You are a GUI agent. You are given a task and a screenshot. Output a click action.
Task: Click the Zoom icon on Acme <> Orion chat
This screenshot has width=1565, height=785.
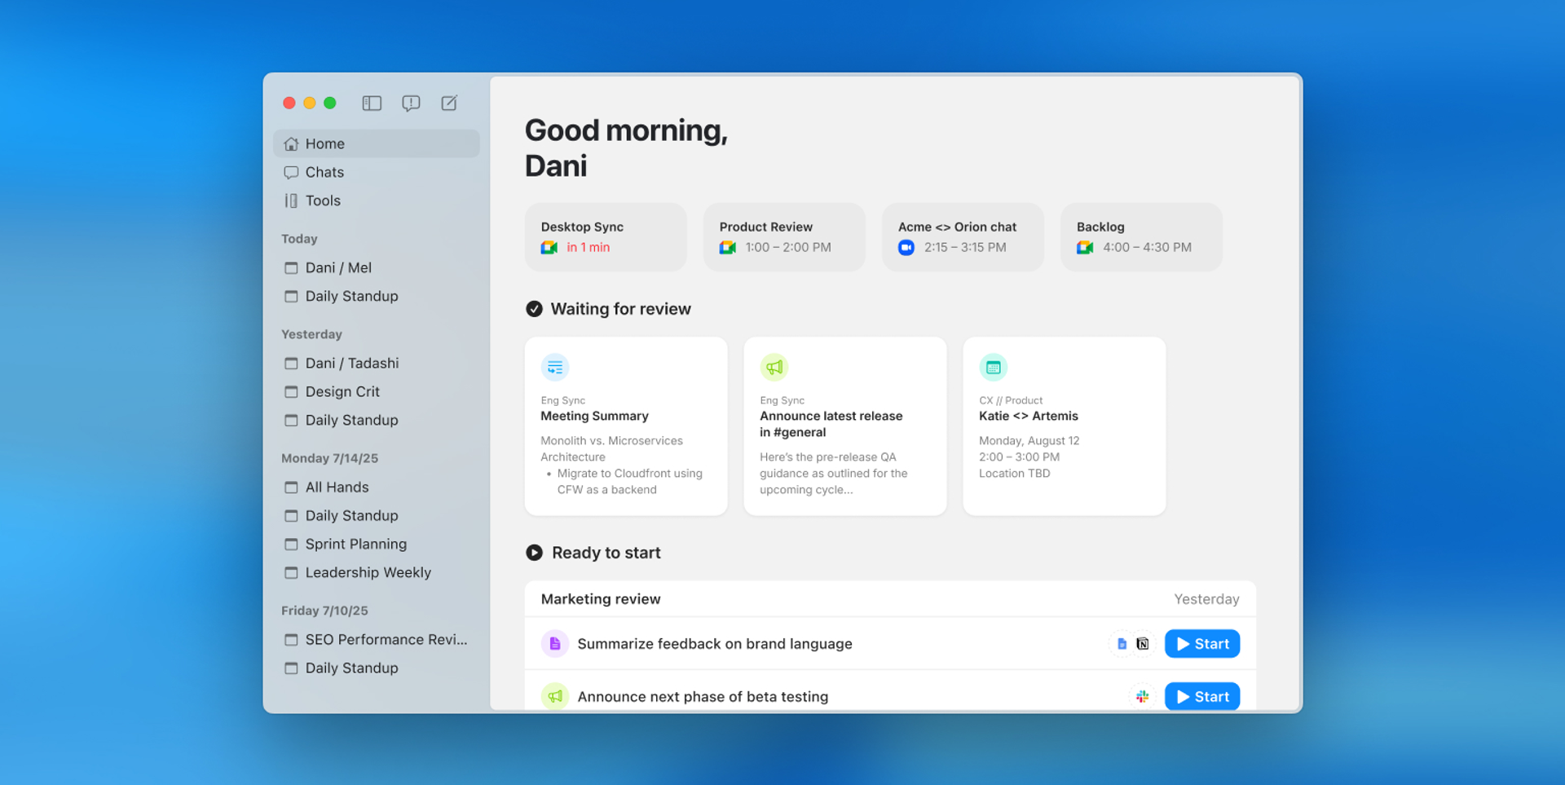[906, 248]
